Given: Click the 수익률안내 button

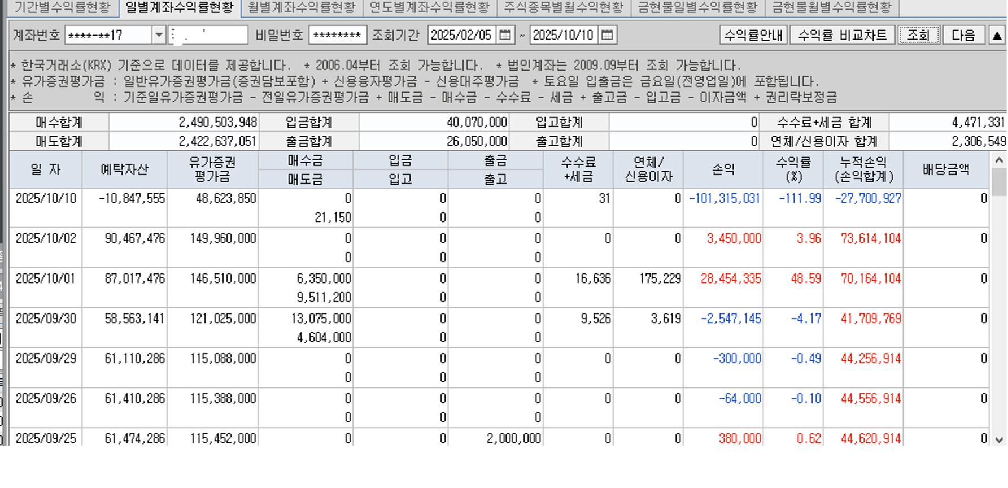Looking at the screenshot, I should [x=753, y=35].
